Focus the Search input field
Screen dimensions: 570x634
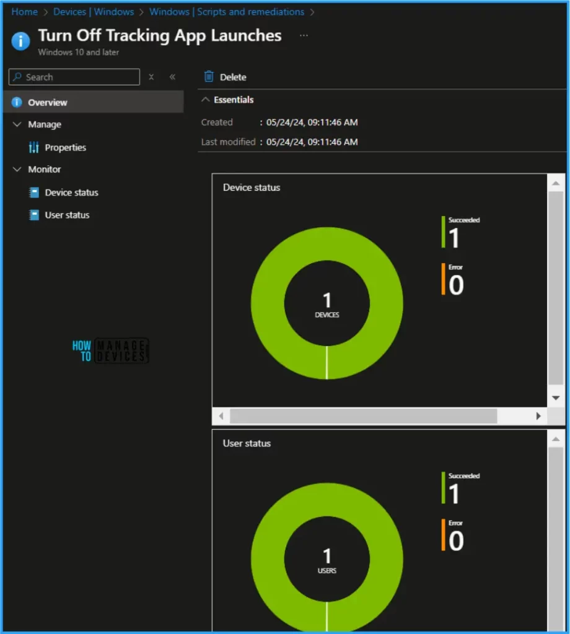(x=74, y=77)
